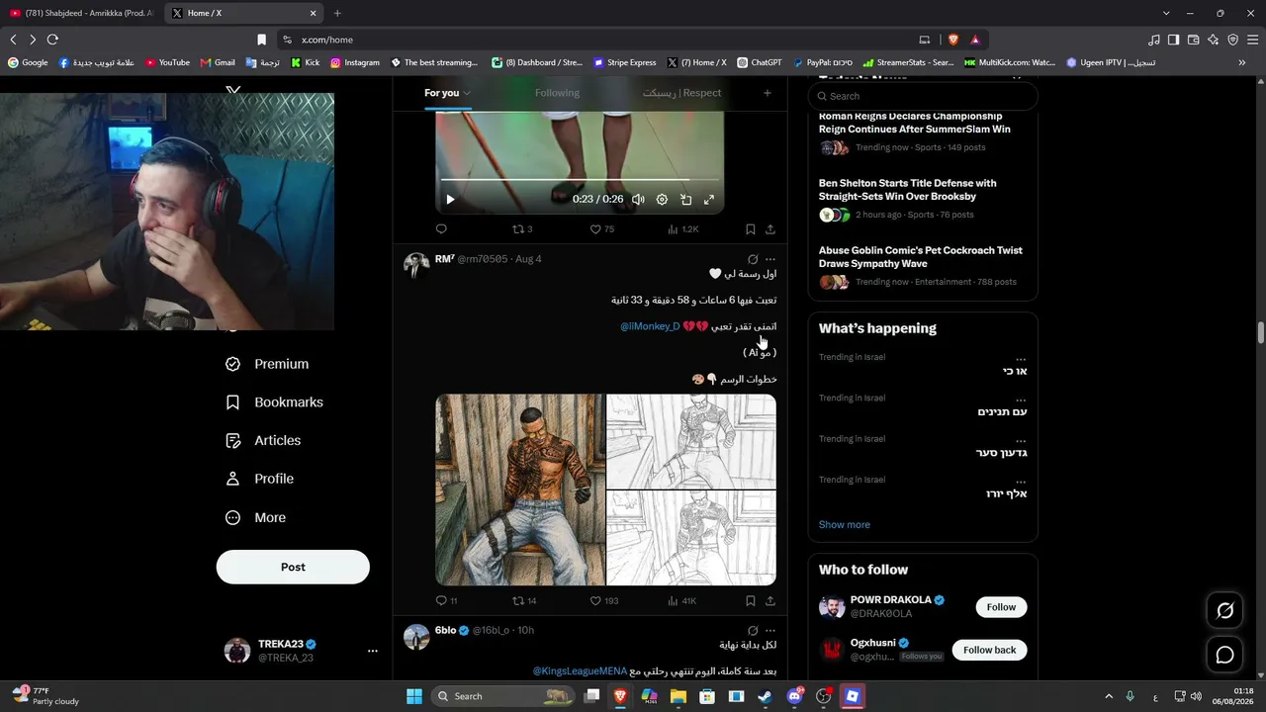This screenshot has height=712, width=1266.
Task: Add a new timeline tab with plus
Action: tap(768, 93)
